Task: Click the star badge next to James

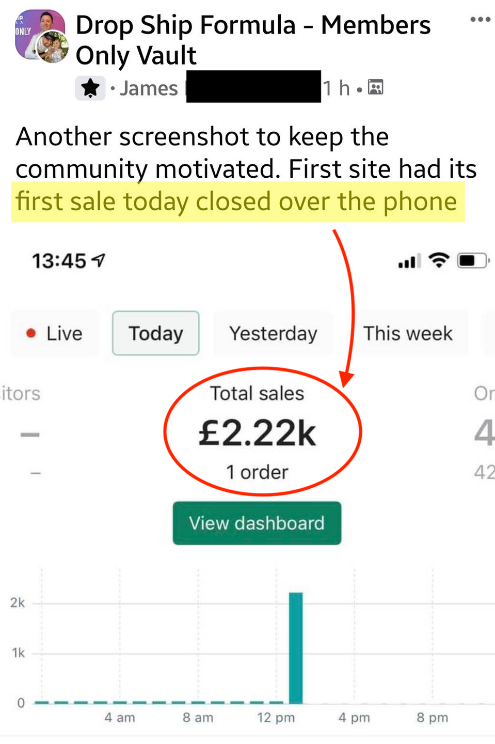Action: point(90,88)
